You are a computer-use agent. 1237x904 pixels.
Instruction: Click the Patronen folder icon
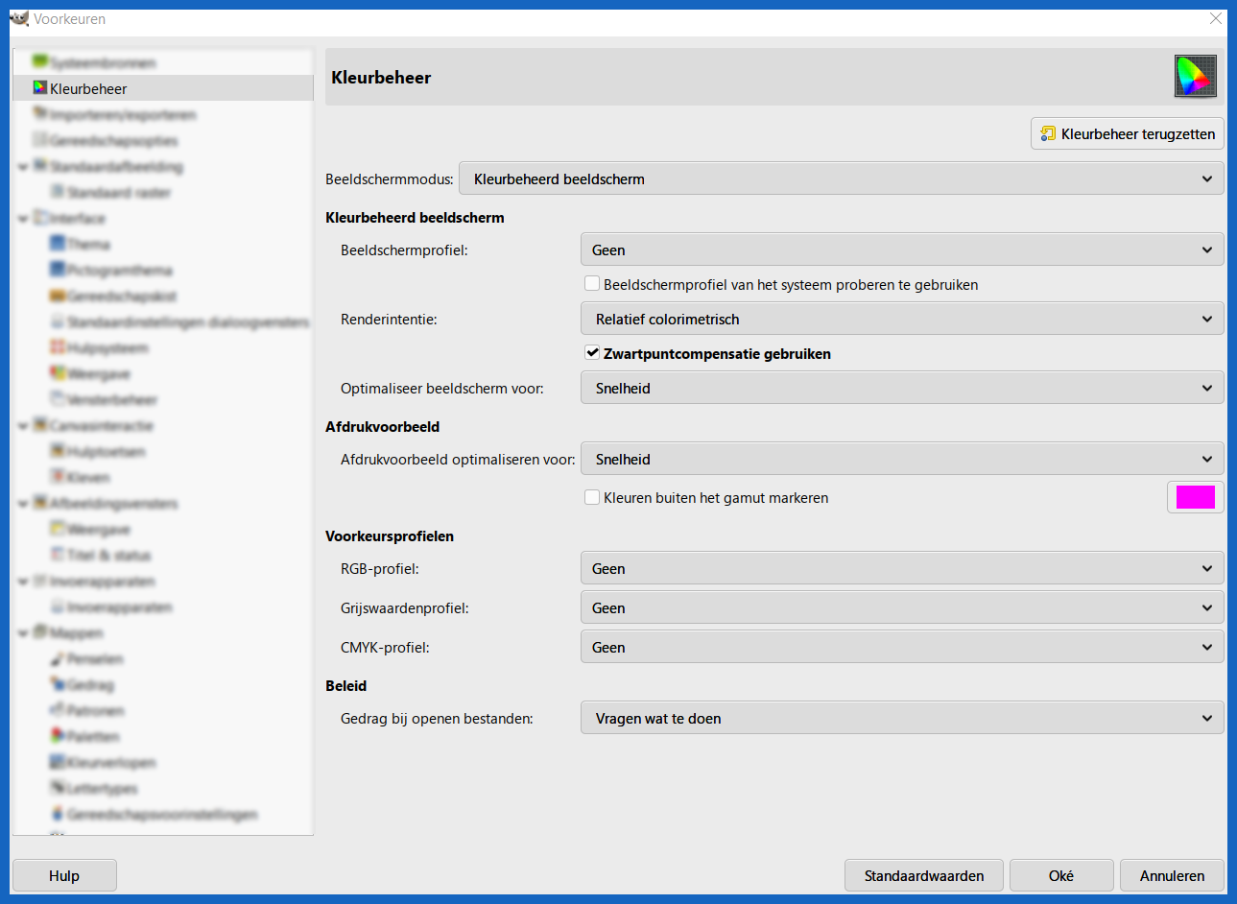click(58, 709)
